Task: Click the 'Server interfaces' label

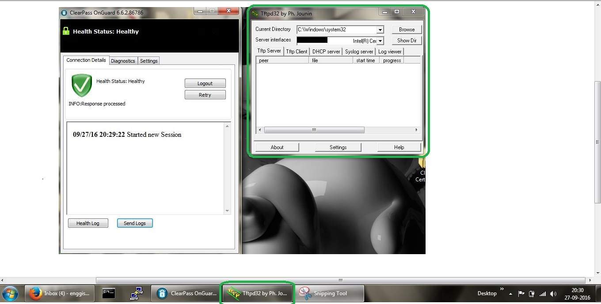Action: point(273,40)
